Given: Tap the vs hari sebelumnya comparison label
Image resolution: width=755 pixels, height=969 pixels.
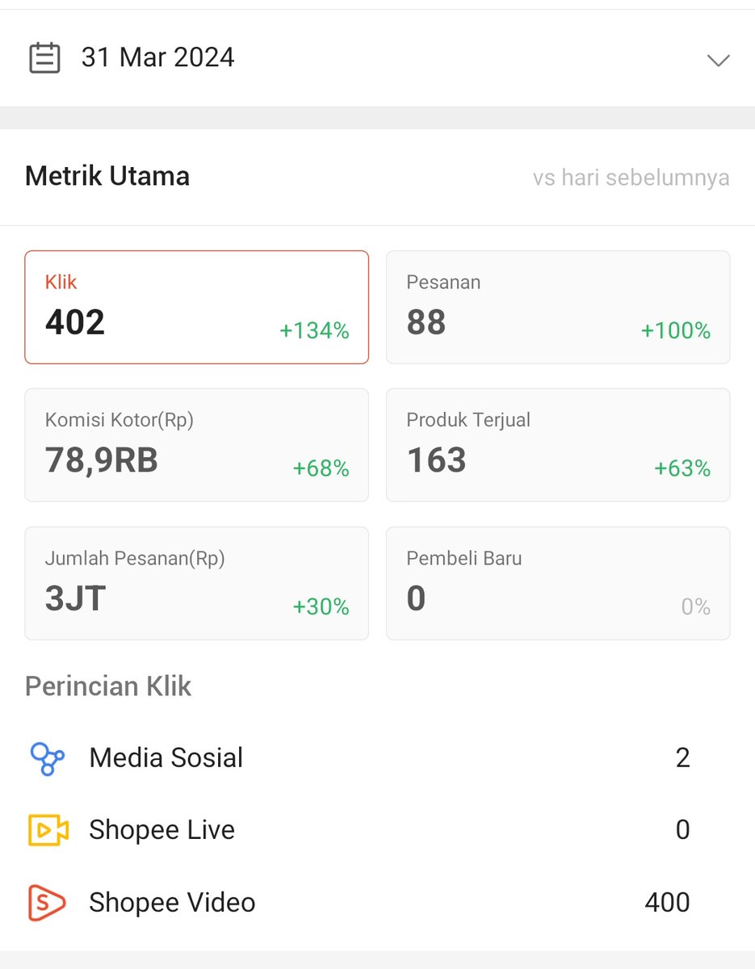Looking at the screenshot, I should point(631,178).
